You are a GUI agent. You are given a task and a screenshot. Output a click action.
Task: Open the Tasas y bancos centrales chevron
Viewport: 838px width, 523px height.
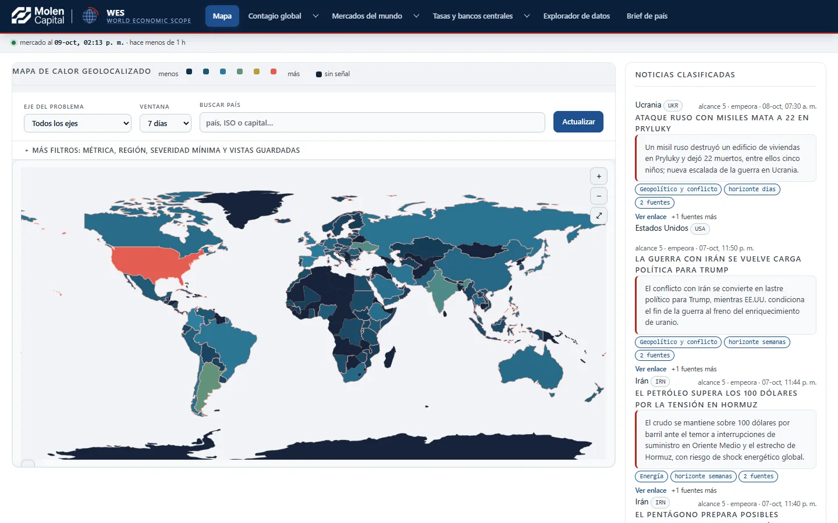(527, 16)
